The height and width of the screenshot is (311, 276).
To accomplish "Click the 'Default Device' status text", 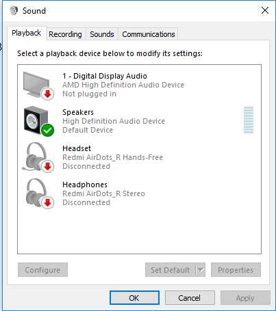I will tap(88, 130).
